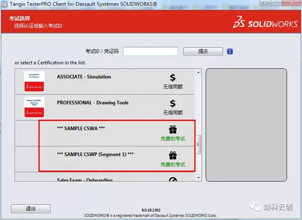
Task: Select *** SAMPLE CSWP (Segment 1) *** exam
Action: pos(105,159)
